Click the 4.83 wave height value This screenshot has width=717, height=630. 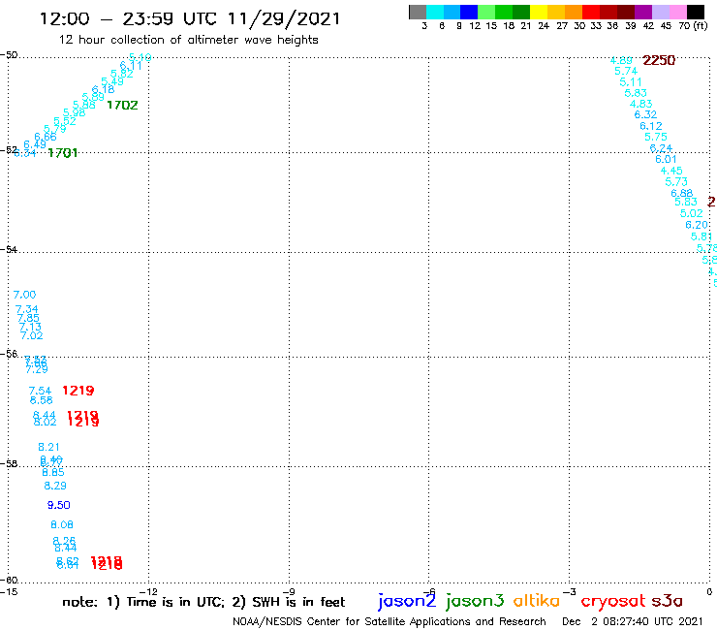(640, 104)
